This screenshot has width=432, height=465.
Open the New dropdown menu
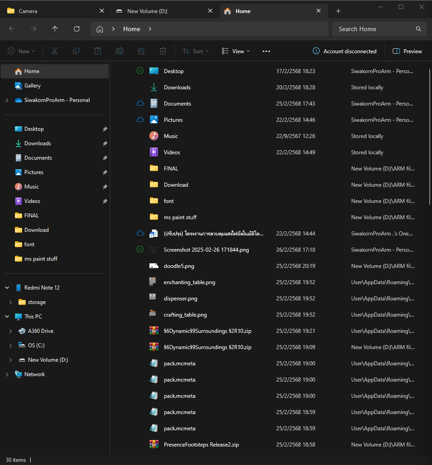tap(21, 51)
